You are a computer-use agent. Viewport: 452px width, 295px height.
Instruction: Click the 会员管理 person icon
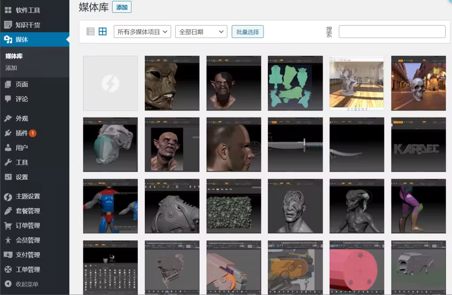pos(8,240)
